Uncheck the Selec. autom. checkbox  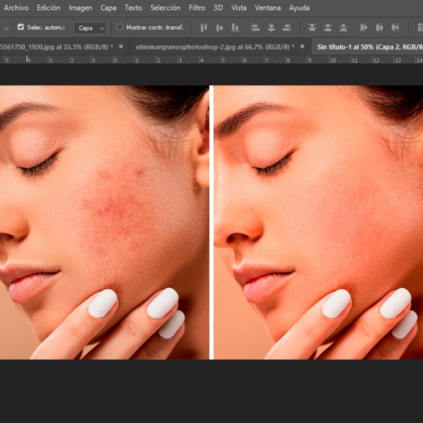click(20, 27)
